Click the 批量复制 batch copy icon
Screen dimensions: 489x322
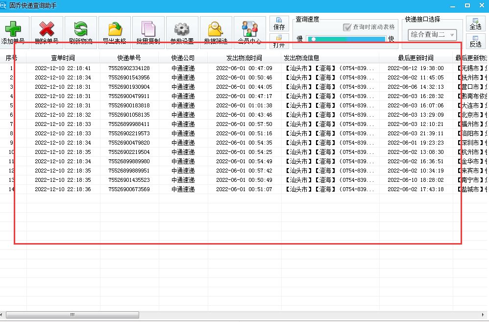(147, 29)
